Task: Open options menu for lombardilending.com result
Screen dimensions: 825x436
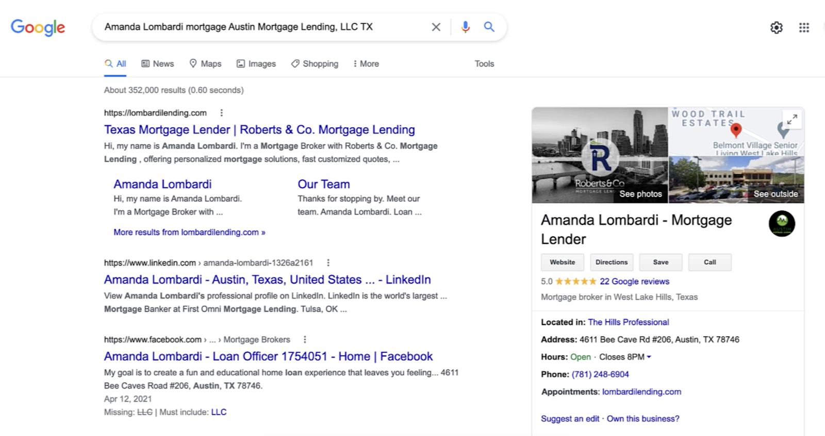Action: [x=222, y=113]
